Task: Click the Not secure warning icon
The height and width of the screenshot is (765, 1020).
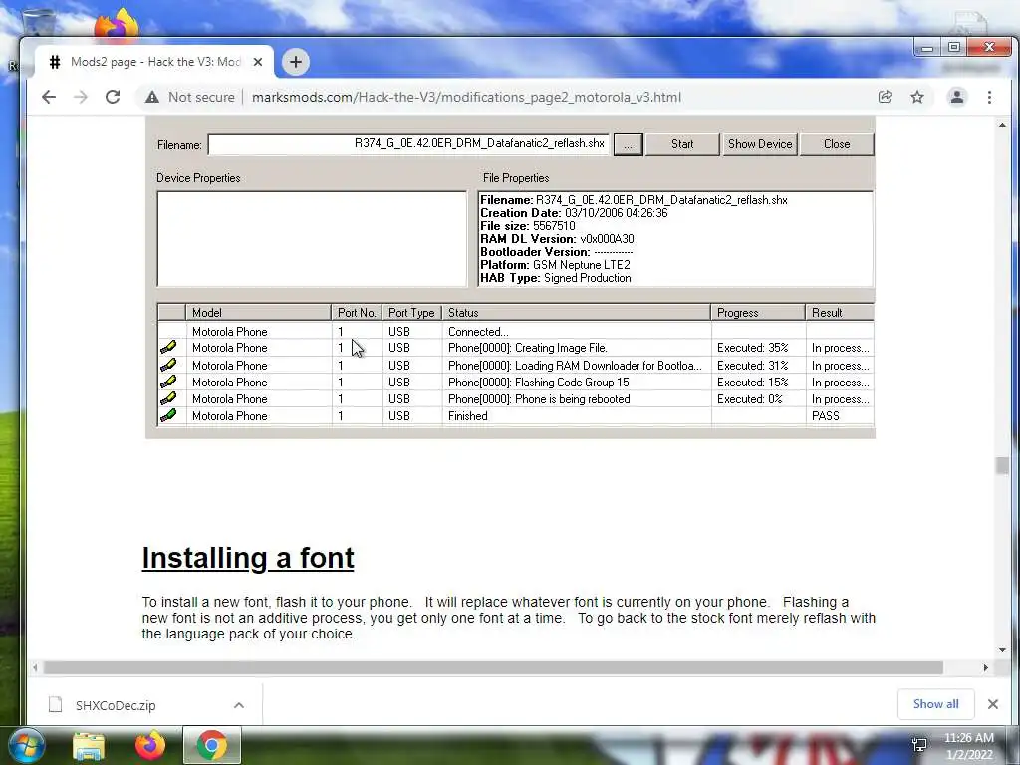Action: [x=152, y=97]
